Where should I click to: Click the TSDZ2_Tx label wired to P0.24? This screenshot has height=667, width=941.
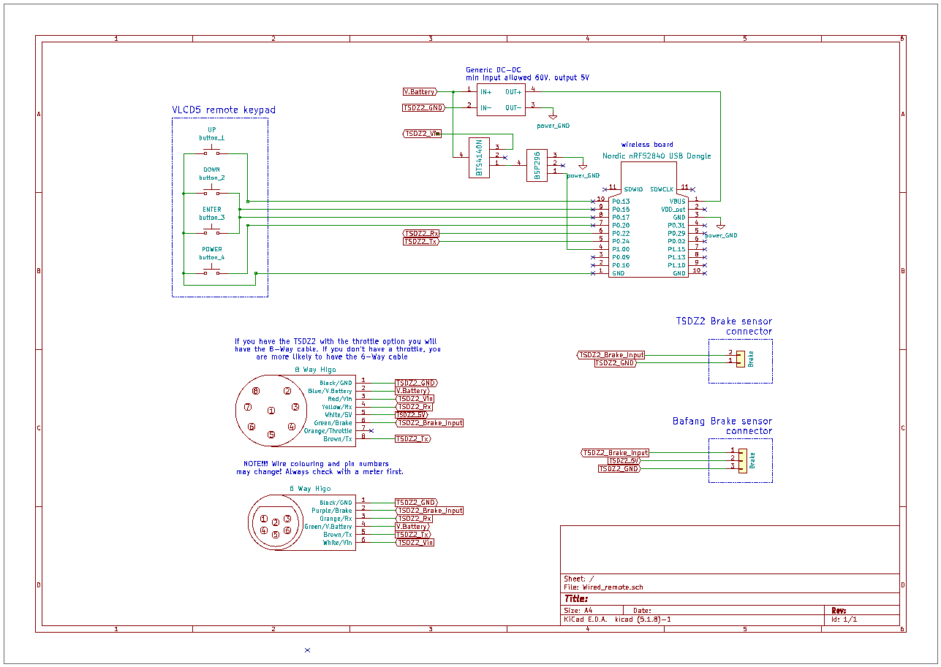point(421,241)
